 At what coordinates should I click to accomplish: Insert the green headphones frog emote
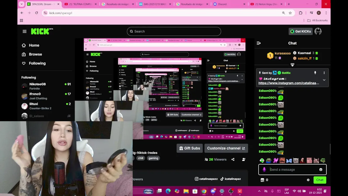[262, 161]
